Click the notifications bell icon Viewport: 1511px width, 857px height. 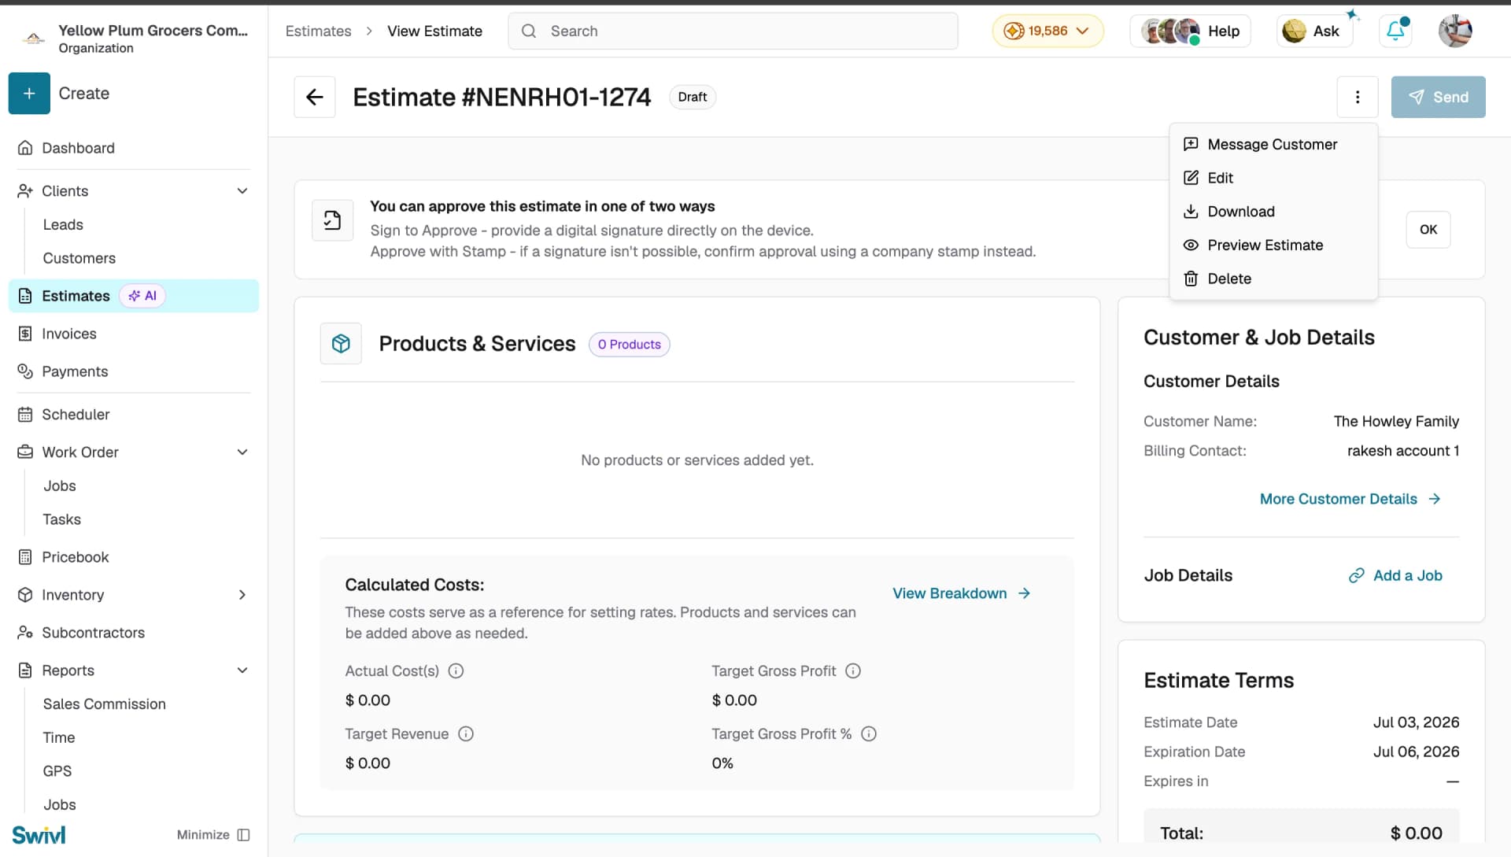(1395, 31)
